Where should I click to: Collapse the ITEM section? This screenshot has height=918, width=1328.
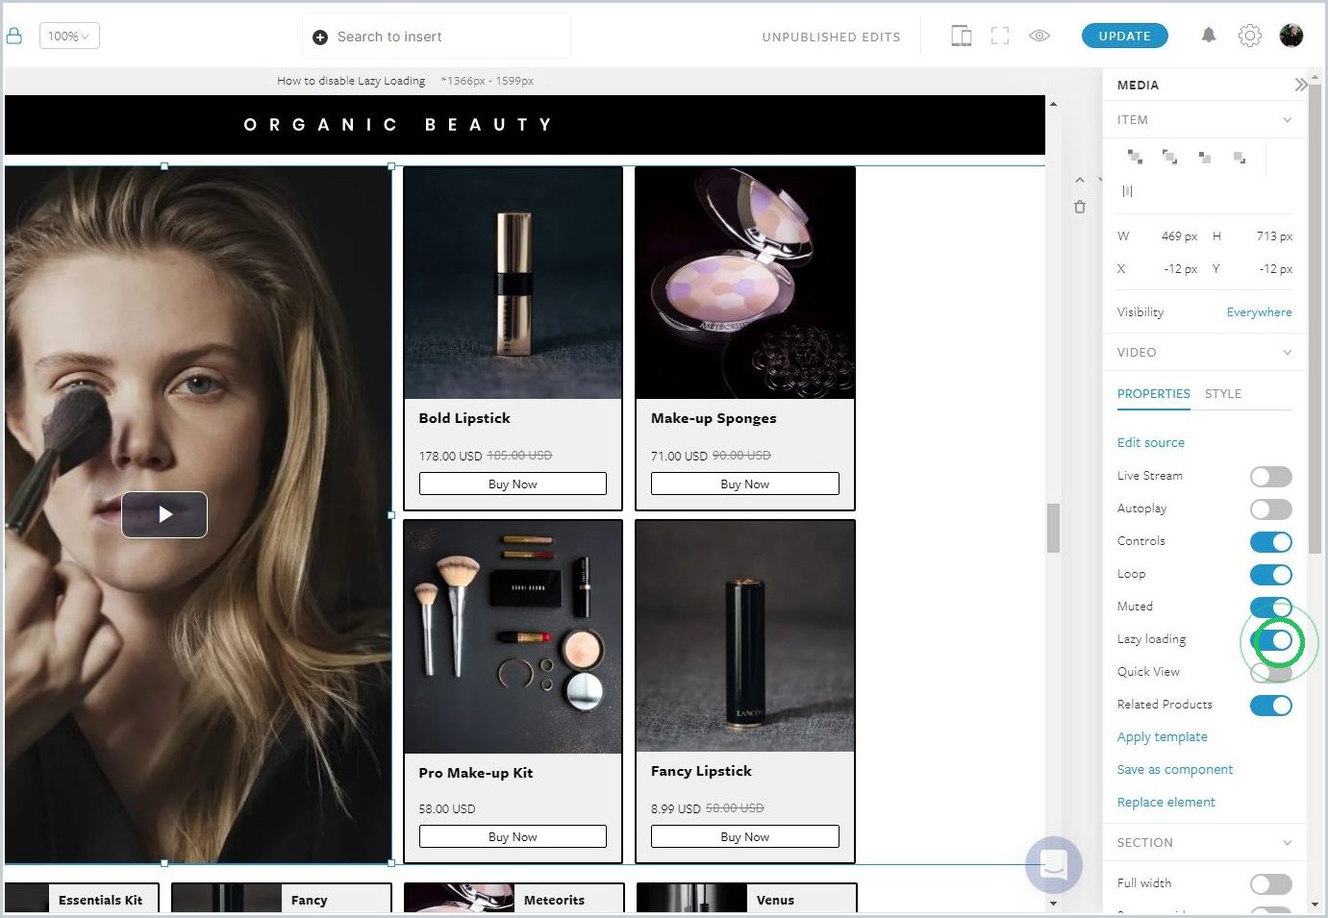tap(1287, 120)
